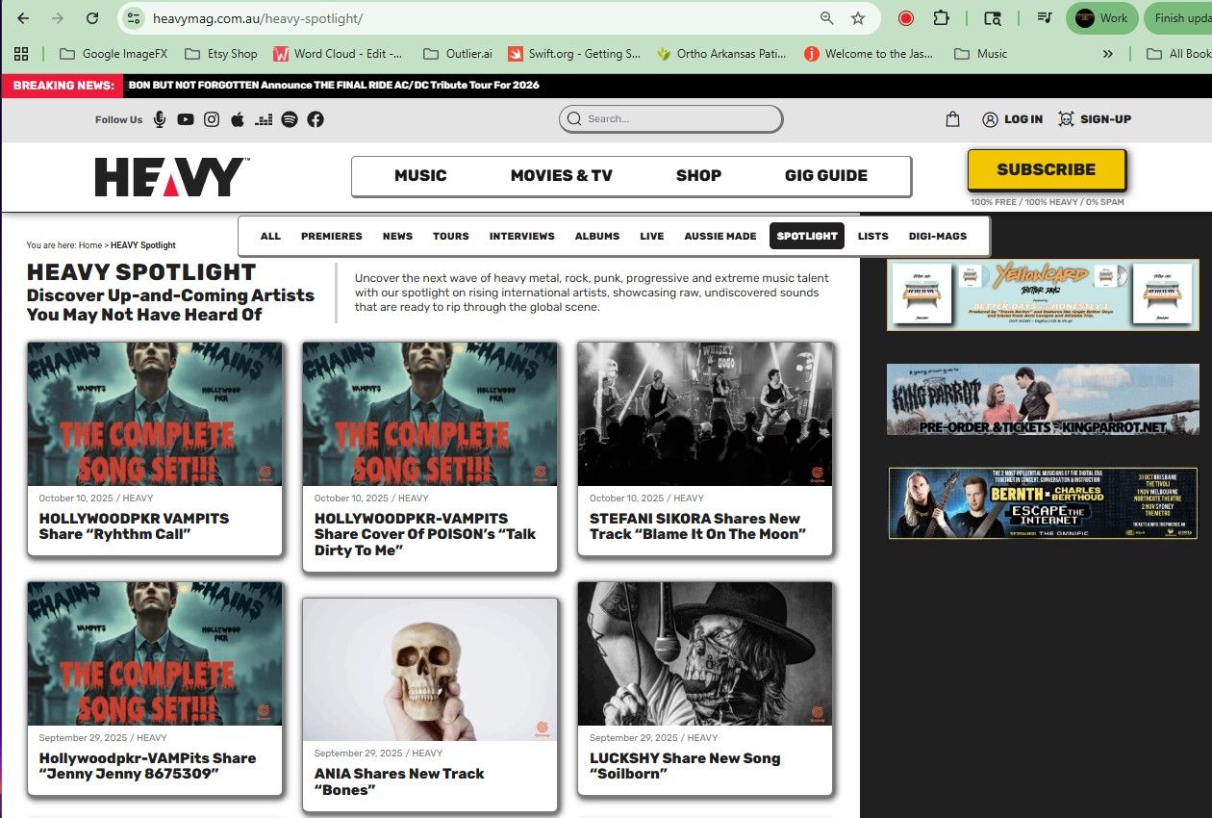
Task: Open the shopping bag cart icon
Action: [952, 119]
